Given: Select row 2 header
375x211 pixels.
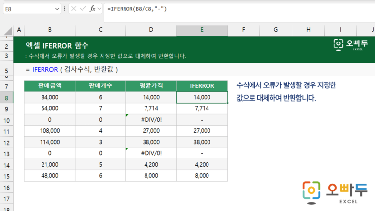Looking at the screenshot, I should 6,47.
